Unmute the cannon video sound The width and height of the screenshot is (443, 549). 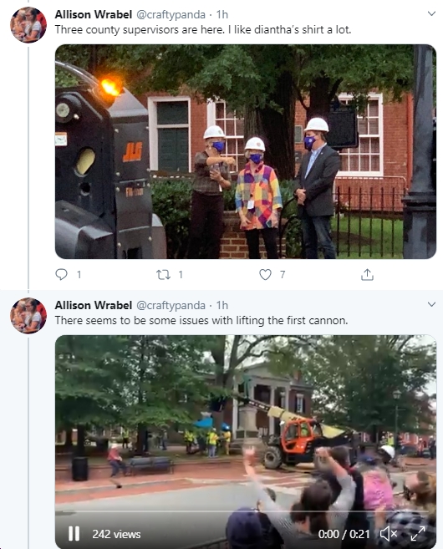[389, 534]
